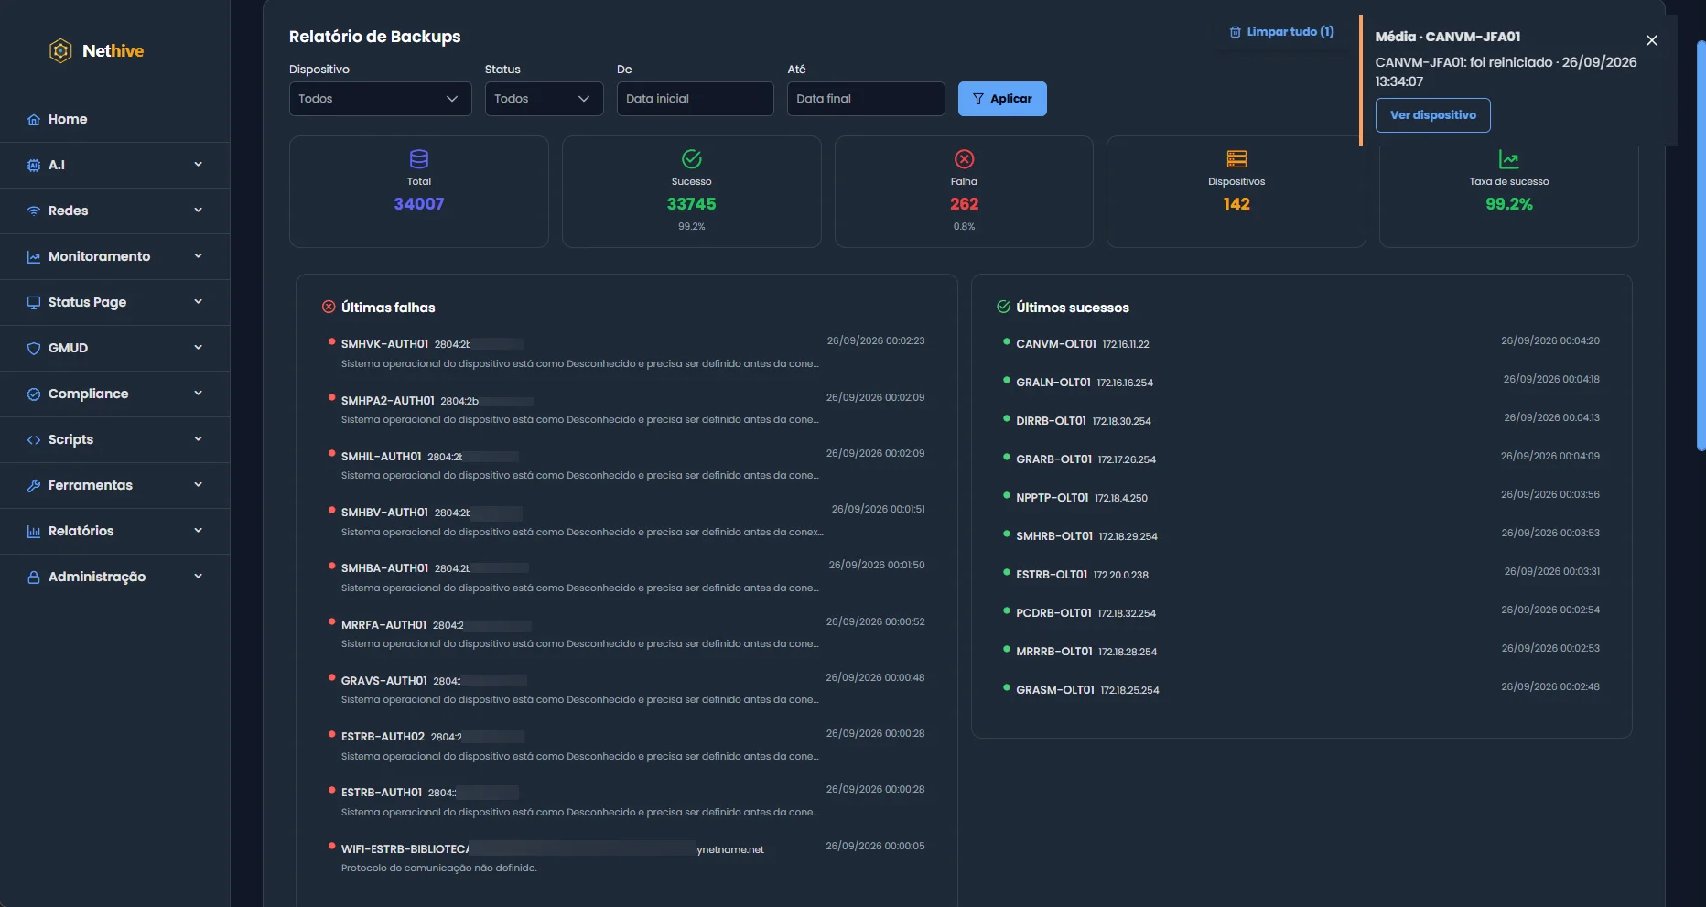
Task: Click the A.I chip icon in sidebar
Action: click(x=34, y=166)
